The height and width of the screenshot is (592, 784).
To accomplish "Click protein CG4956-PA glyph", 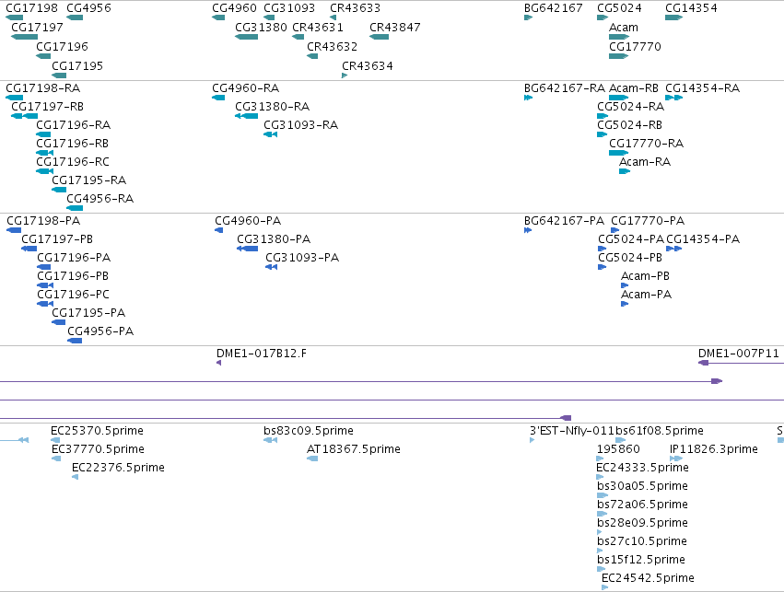I will [75, 341].
